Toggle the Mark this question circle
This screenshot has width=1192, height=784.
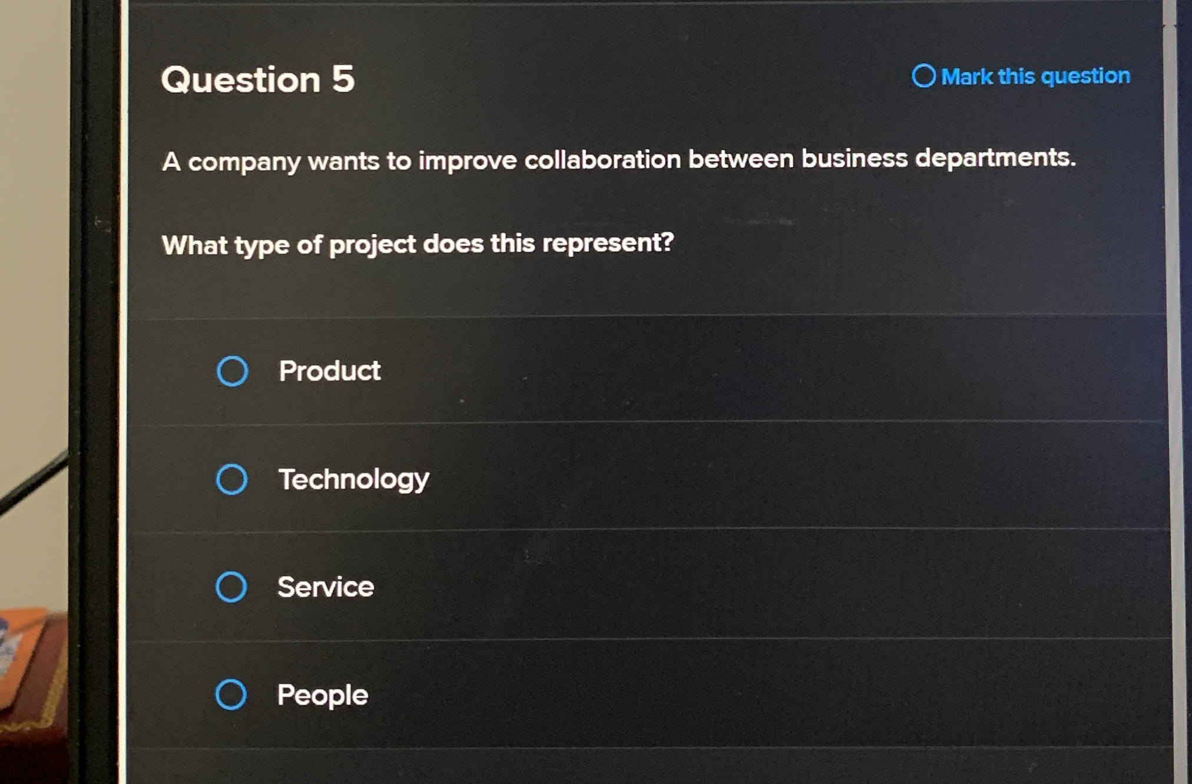(x=923, y=76)
